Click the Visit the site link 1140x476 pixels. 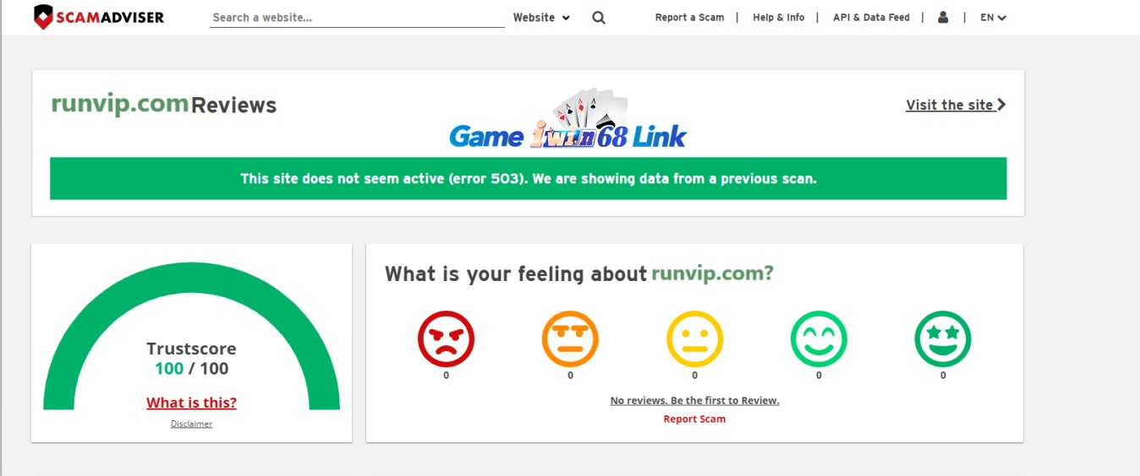click(x=956, y=105)
